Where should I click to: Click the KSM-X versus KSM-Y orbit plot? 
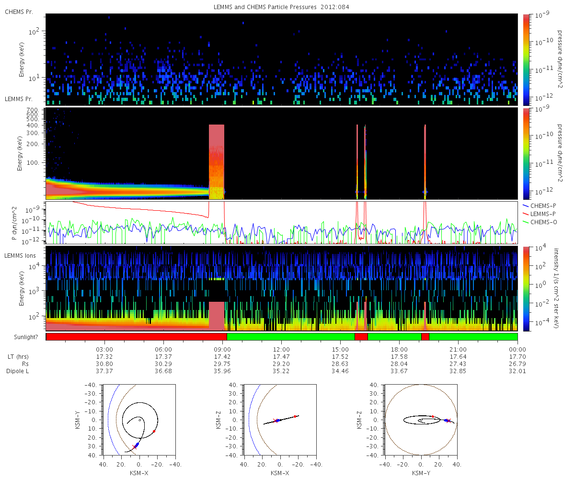pyautogui.click(x=139, y=420)
